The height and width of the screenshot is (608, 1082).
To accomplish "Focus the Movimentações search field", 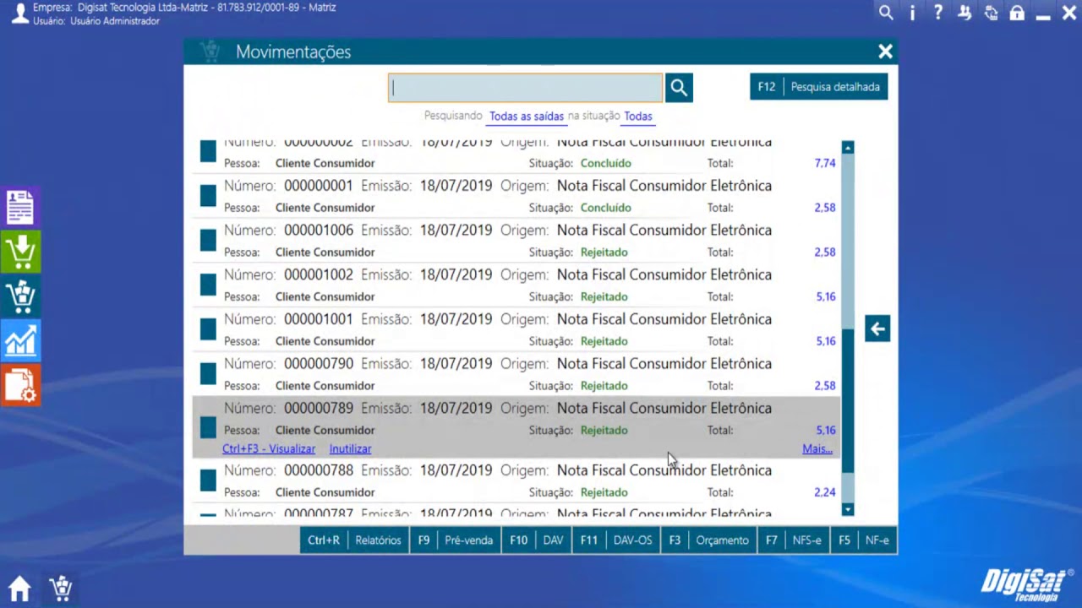I will [525, 88].
